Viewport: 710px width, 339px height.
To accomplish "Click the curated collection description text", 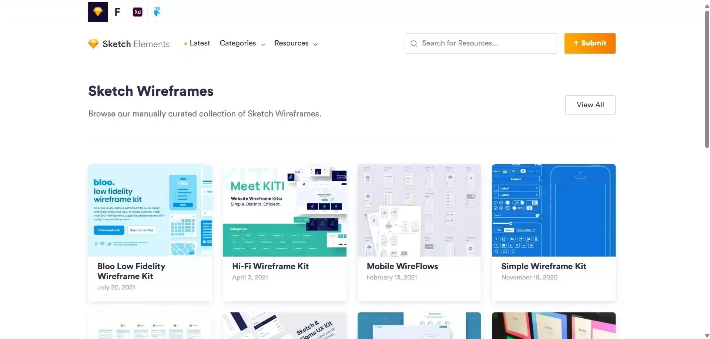I will tap(204, 114).
